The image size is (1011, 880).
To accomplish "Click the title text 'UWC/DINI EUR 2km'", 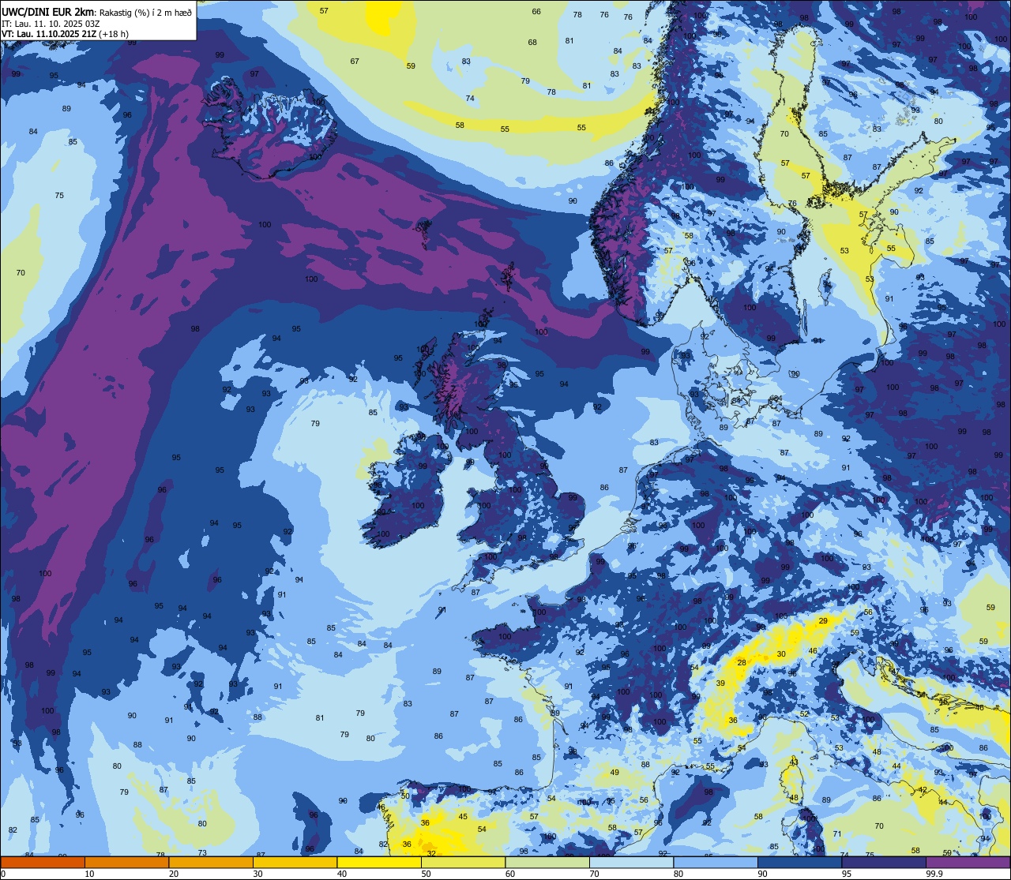I will pos(47,11).
